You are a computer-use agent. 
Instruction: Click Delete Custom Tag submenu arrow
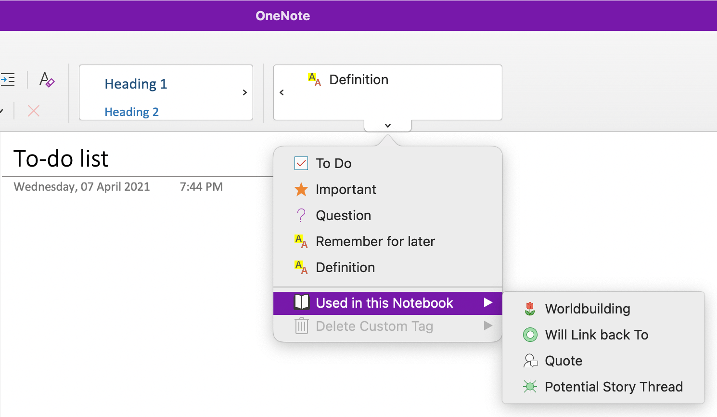coord(488,326)
